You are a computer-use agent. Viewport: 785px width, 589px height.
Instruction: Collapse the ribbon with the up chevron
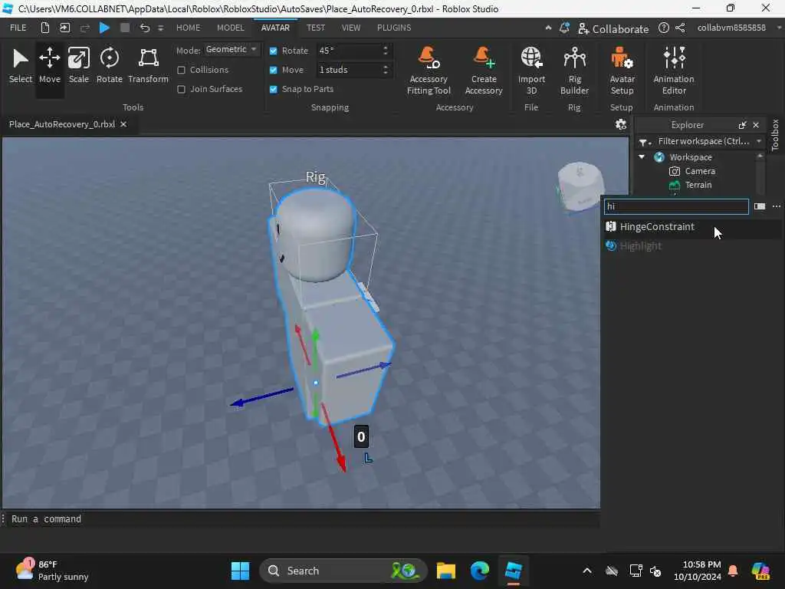pos(548,28)
